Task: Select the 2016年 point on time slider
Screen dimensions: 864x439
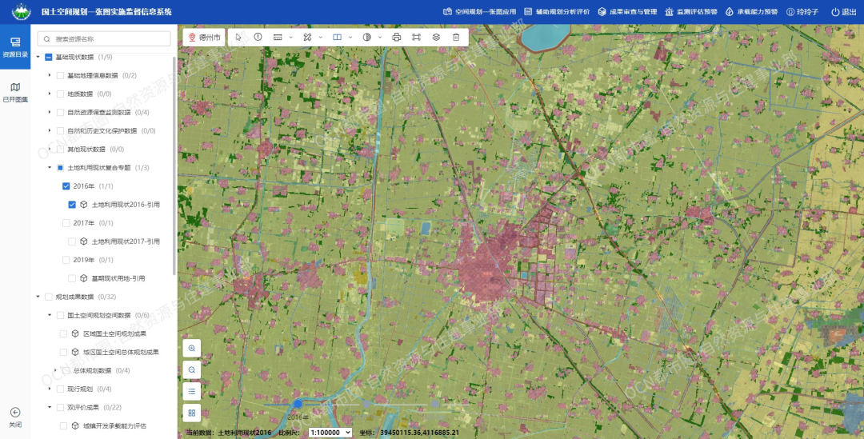Action: (298, 404)
